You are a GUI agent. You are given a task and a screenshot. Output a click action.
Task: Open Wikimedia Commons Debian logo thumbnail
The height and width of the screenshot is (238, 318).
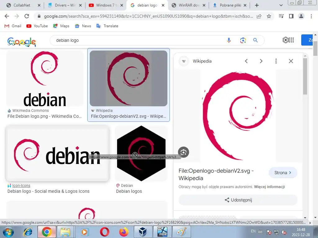pyautogui.click(x=45, y=78)
